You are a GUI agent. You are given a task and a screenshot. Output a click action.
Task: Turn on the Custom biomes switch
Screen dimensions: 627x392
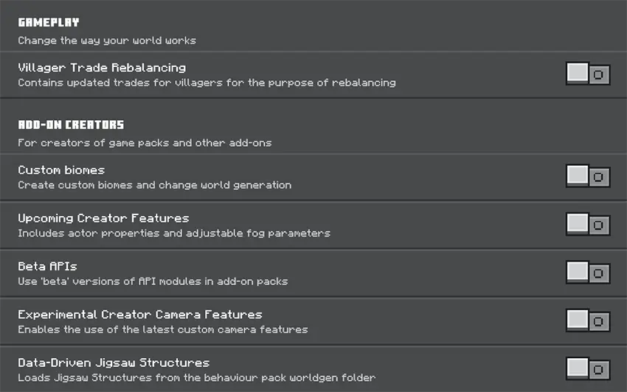tap(588, 177)
